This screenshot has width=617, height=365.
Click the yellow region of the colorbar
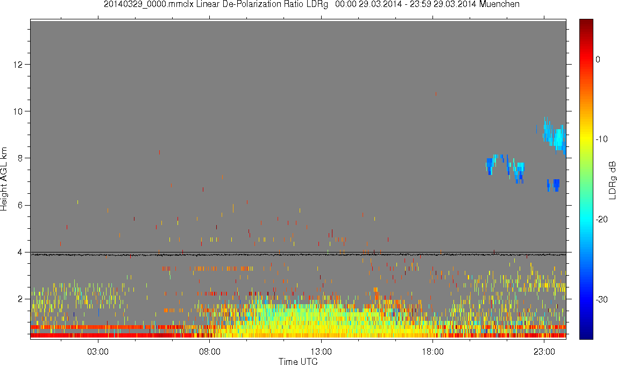pos(586,138)
